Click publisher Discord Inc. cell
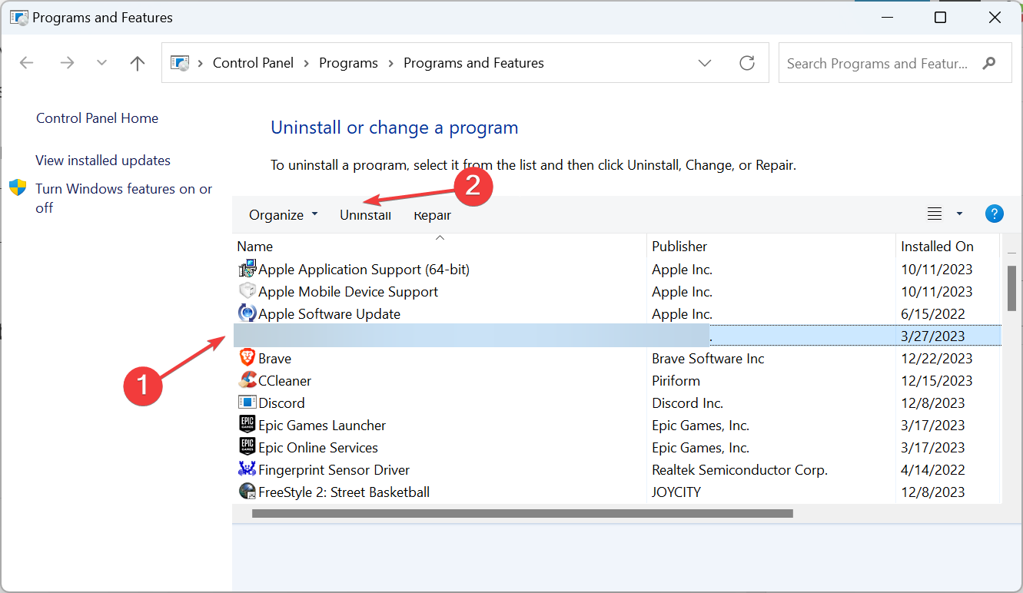 pyautogui.click(x=688, y=403)
